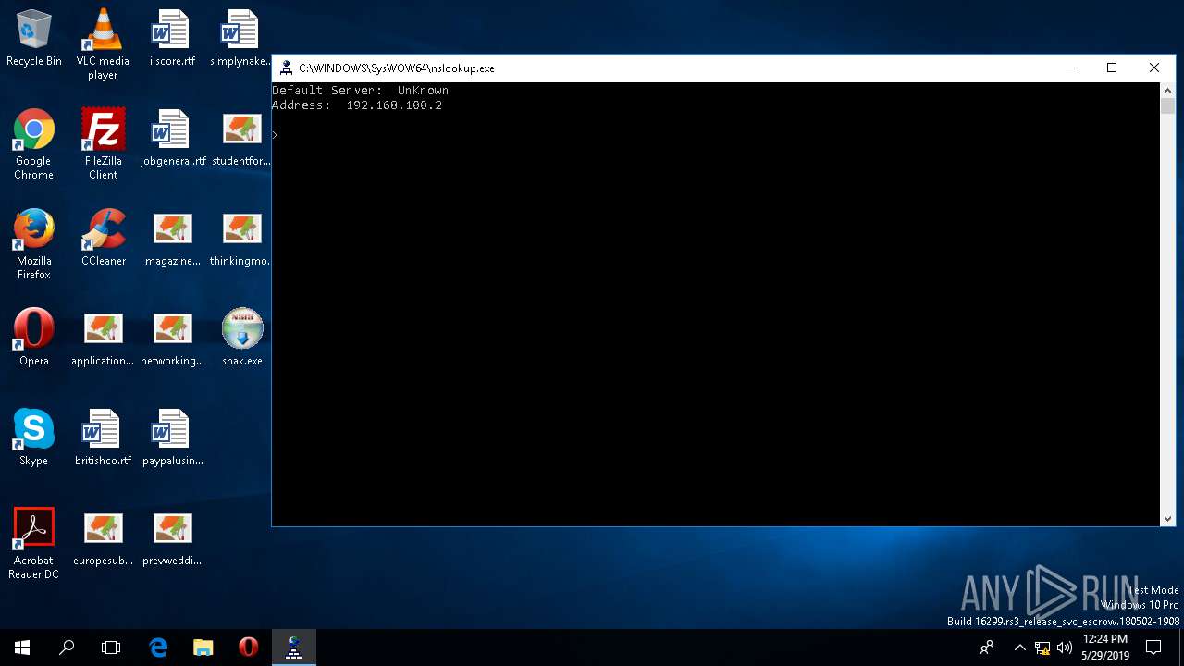Maximize the nslookup.exe window

(x=1112, y=68)
